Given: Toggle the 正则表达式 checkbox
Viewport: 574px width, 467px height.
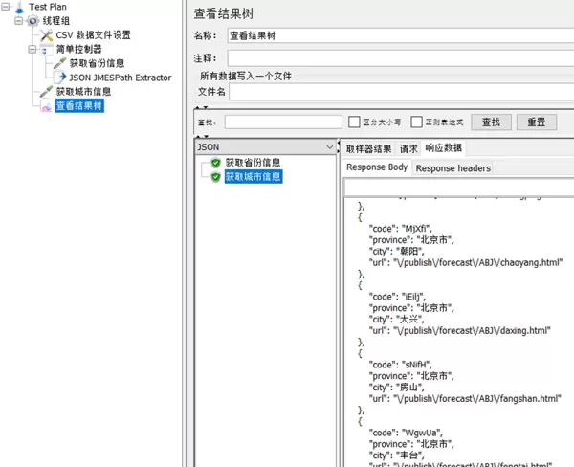Looking at the screenshot, I should [x=417, y=122].
